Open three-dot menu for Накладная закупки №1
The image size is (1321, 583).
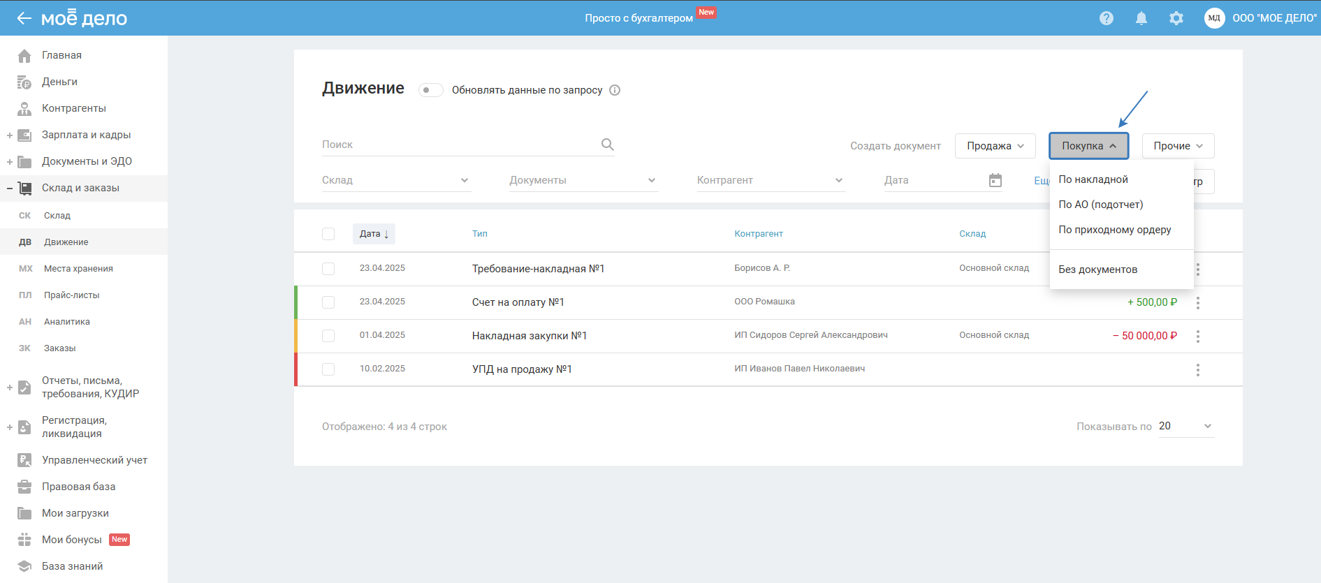pyautogui.click(x=1198, y=337)
